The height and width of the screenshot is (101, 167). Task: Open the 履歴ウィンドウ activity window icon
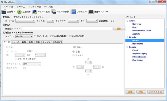point(91,12)
